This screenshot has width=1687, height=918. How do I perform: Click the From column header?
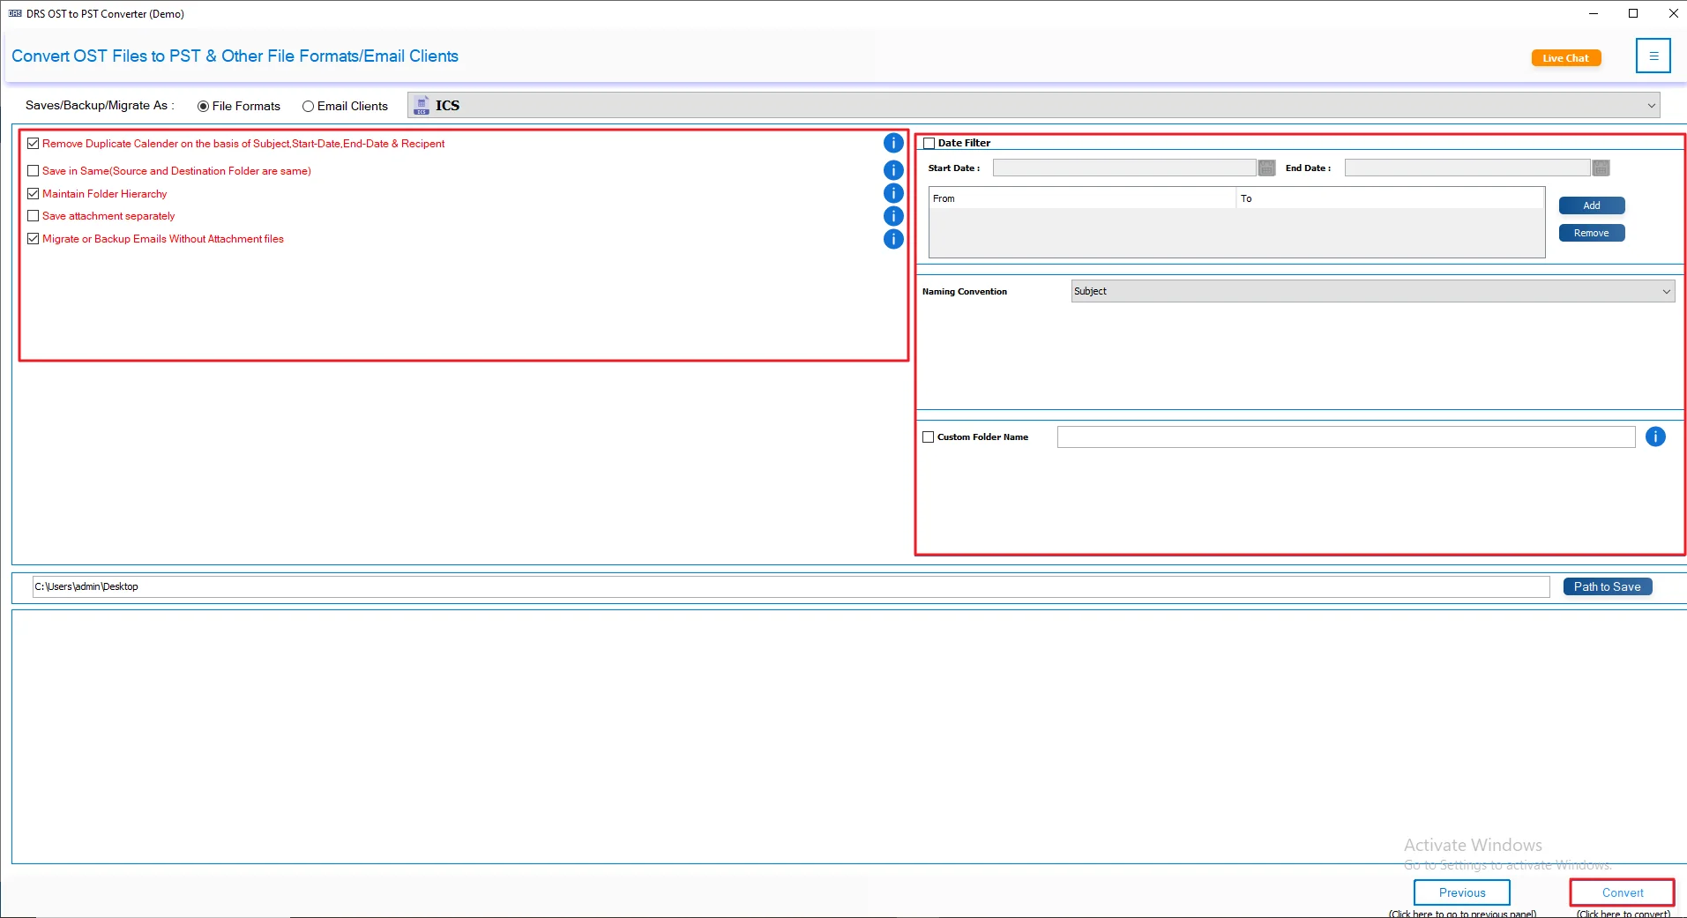1082,198
